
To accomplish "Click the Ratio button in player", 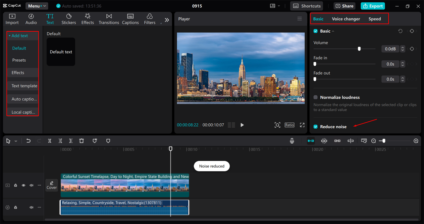I will pyautogui.click(x=290, y=125).
